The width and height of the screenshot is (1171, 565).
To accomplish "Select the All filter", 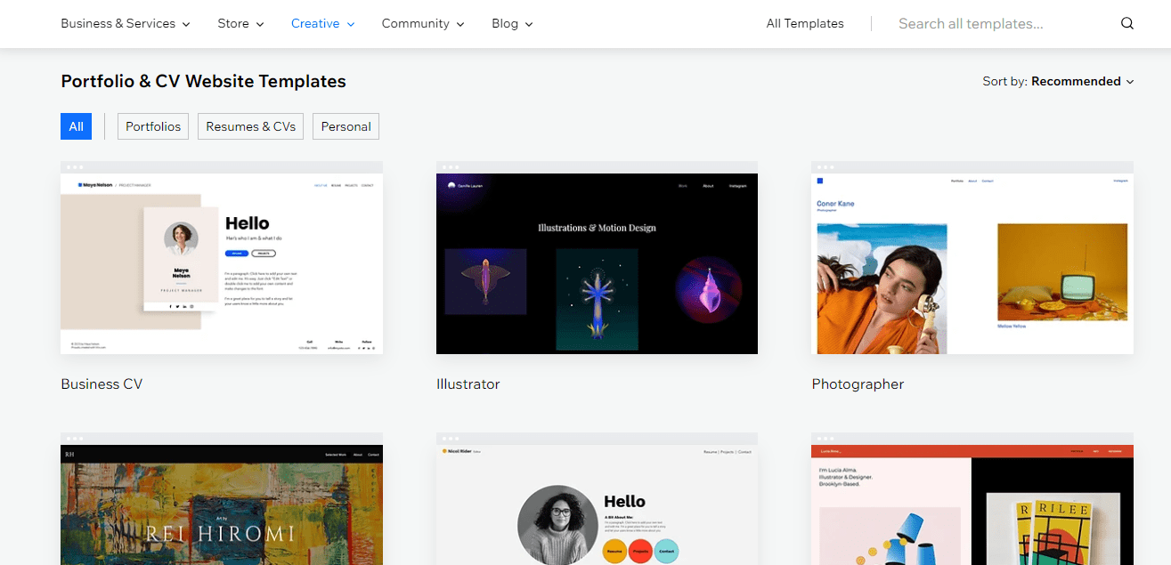I will click(77, 126).
